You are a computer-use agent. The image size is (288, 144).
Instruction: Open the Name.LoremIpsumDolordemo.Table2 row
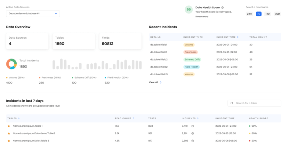143,133
